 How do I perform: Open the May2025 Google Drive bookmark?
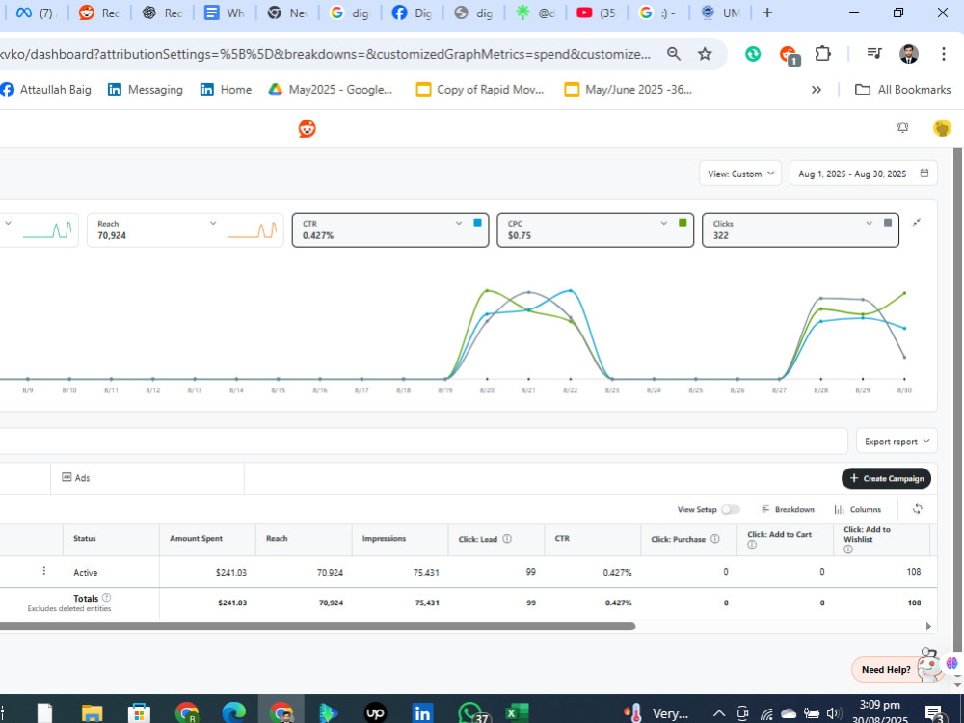(331, 90)
